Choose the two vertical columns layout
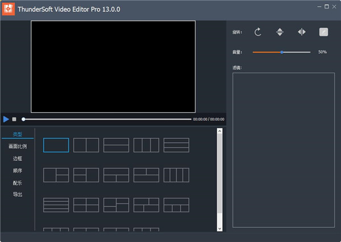This screenshot has height=242, width=341. click(x=86, y=145)
